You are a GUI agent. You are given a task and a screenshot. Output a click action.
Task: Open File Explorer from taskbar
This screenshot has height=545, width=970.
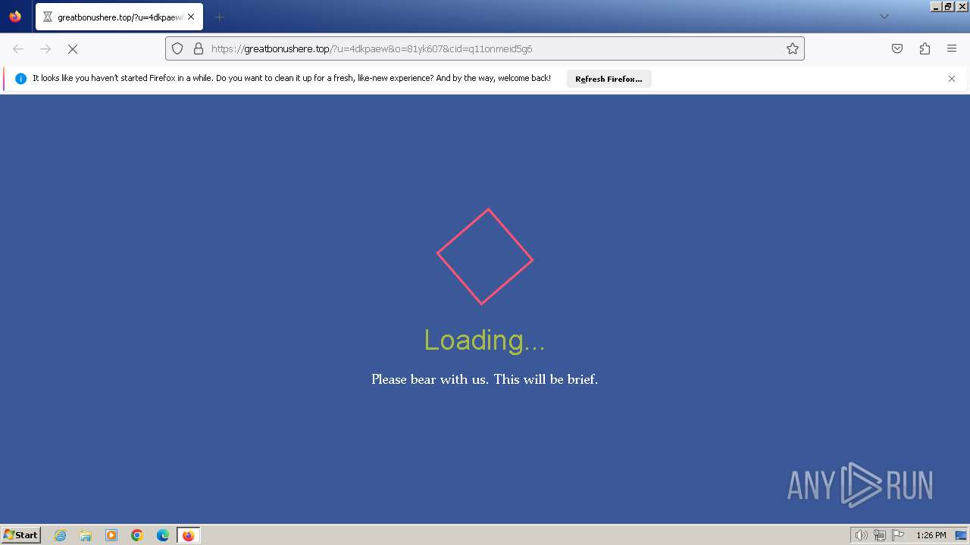pyautogui.click(x=86, y=535)
